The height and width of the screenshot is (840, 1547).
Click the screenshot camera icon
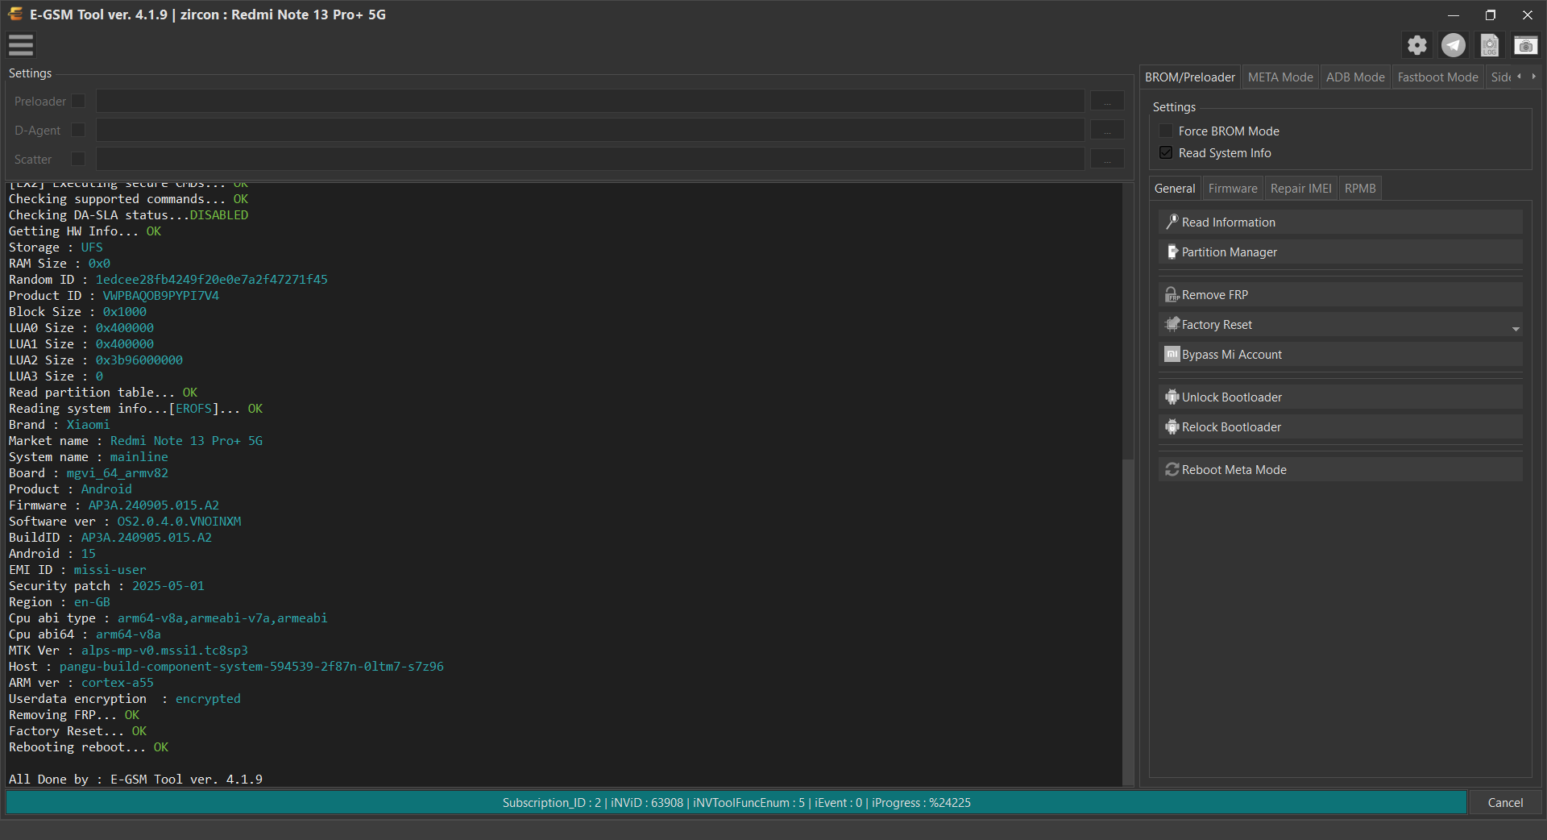[x=1525, y=46]
